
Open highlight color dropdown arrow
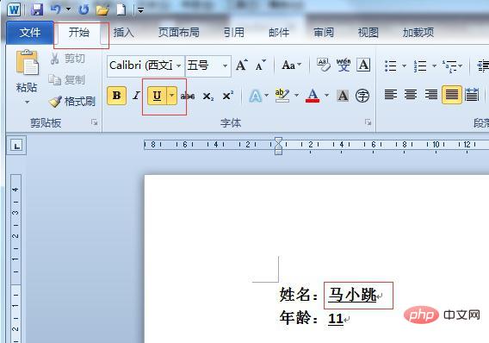tap(296, 95)
